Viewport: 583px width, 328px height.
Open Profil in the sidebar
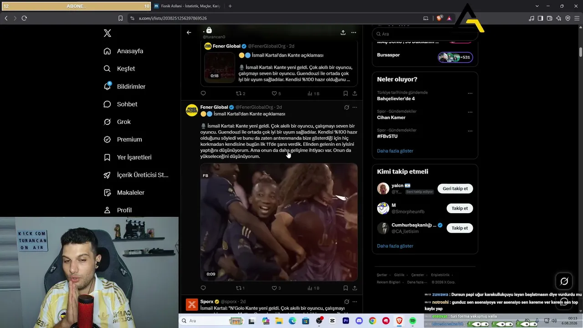point(118,210)
